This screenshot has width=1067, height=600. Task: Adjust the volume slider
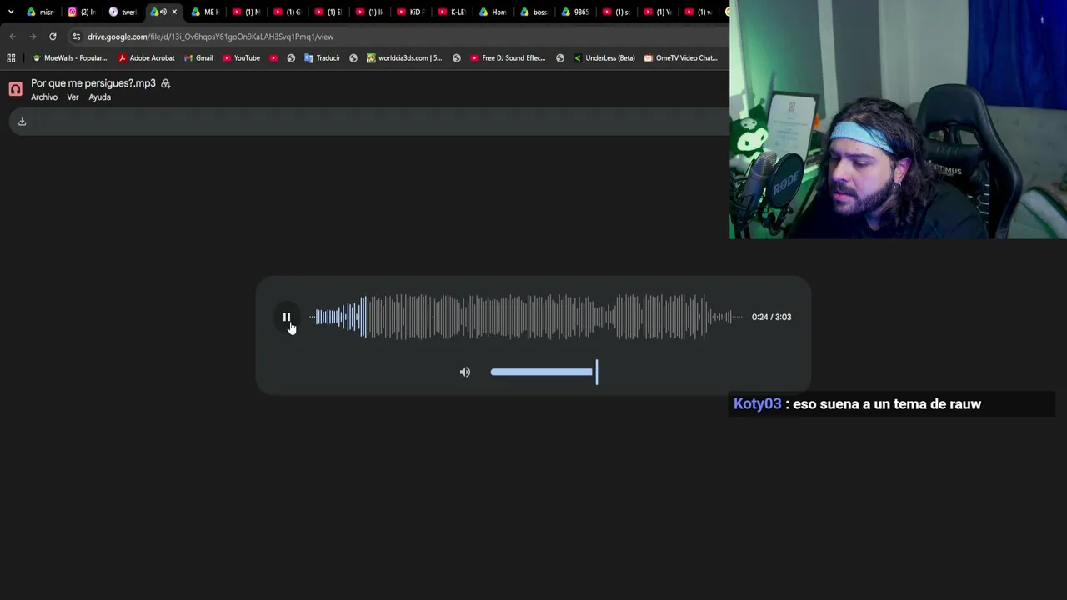[x=544, y=372]
